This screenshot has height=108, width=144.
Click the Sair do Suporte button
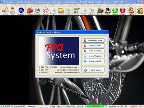(94, 70)
